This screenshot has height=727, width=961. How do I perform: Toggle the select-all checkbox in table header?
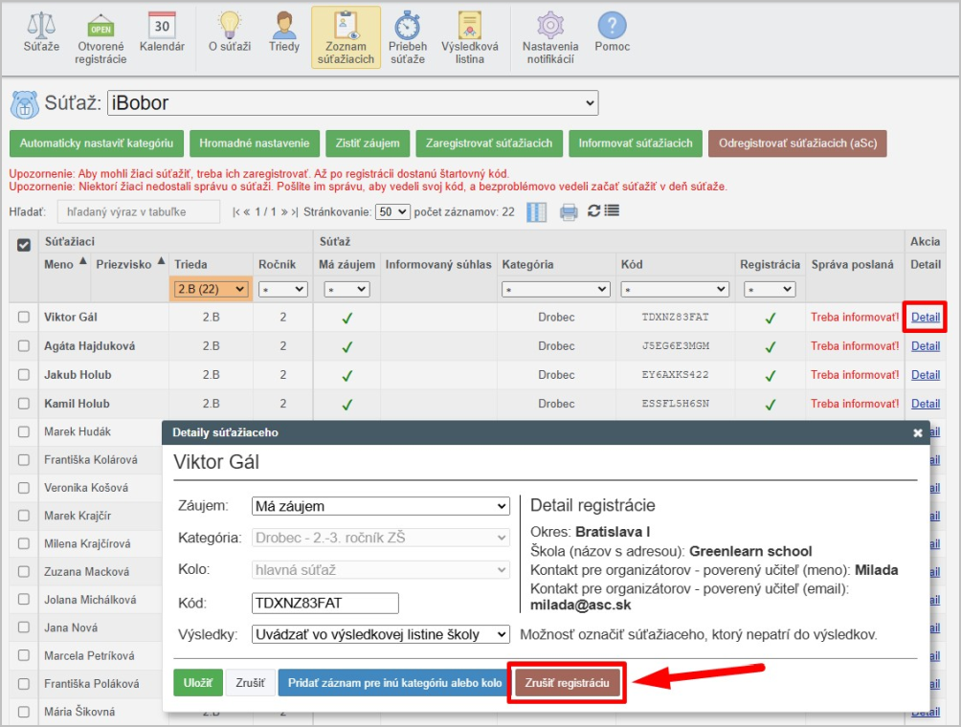(x=25, y=244)
